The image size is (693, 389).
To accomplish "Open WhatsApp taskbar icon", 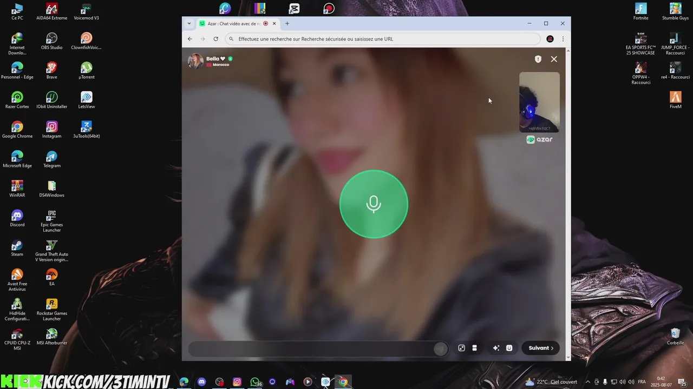I will click(255, 382).
